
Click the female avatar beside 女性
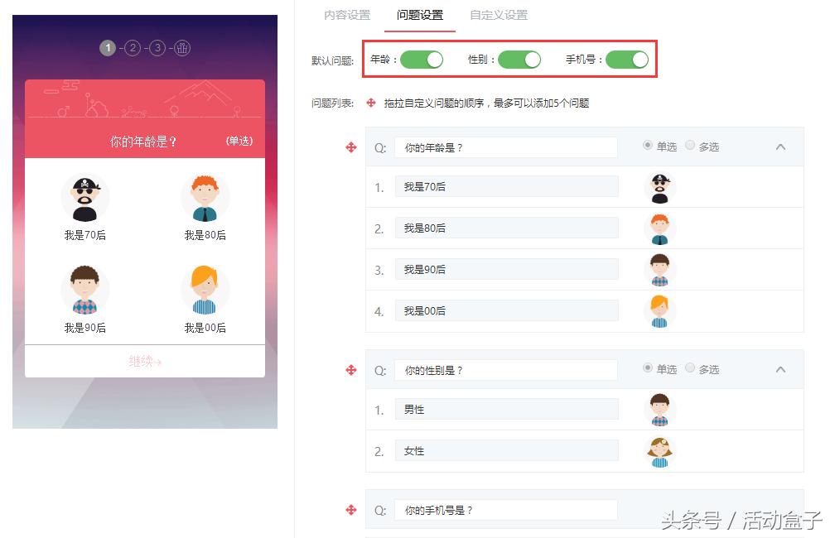coord(659,450)
